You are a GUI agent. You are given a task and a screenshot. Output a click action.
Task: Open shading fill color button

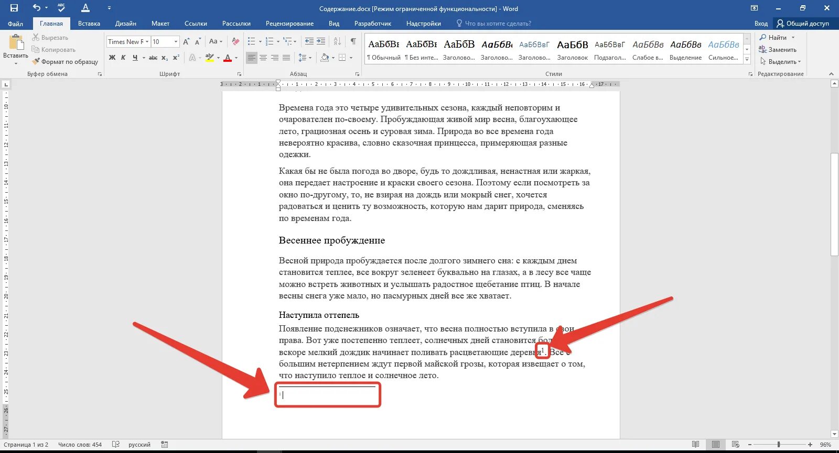point(325,58)
